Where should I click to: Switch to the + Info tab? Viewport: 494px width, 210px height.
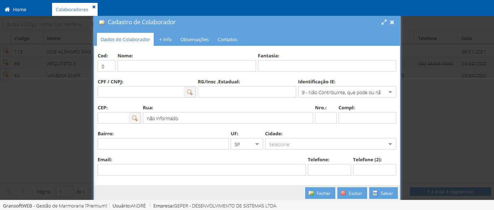click(x=165, y=39)
